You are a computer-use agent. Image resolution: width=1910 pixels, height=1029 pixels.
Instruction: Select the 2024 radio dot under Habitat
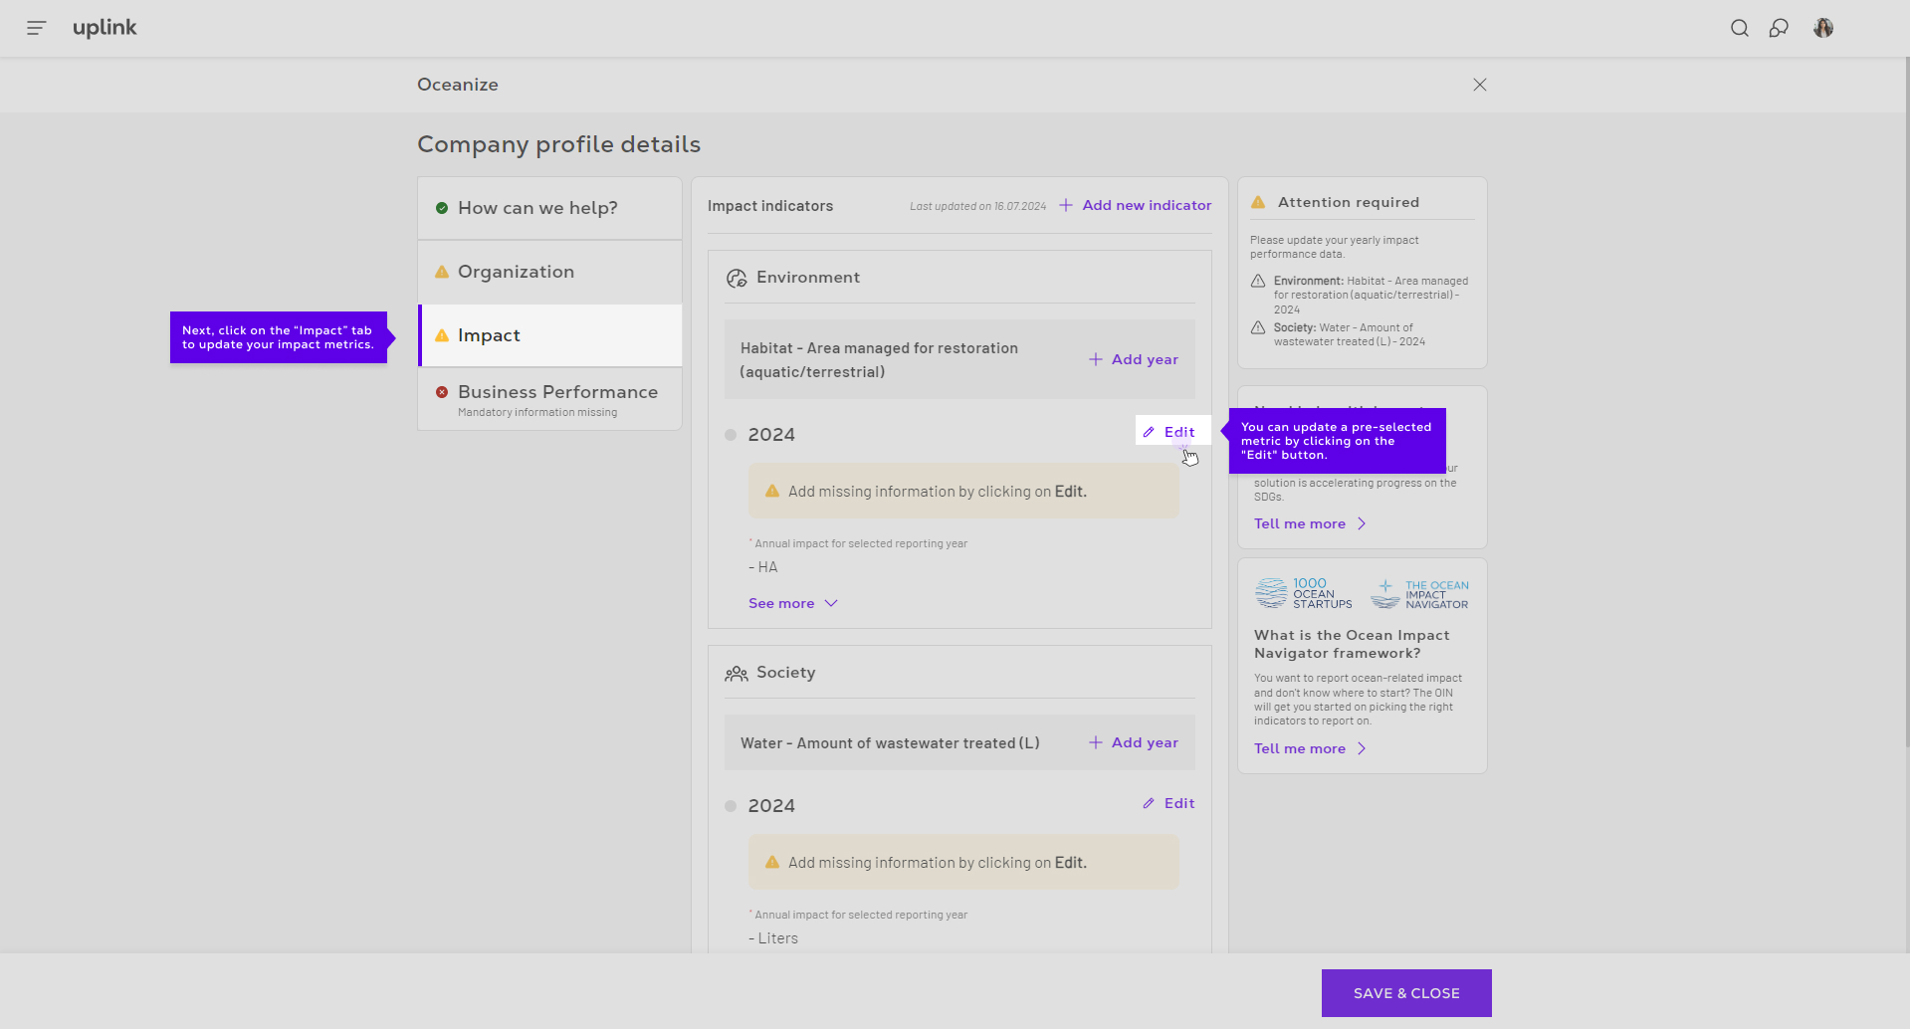731,435
